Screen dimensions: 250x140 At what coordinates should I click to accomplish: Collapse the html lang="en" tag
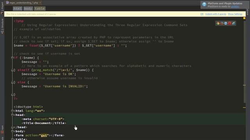click(12, 111)
